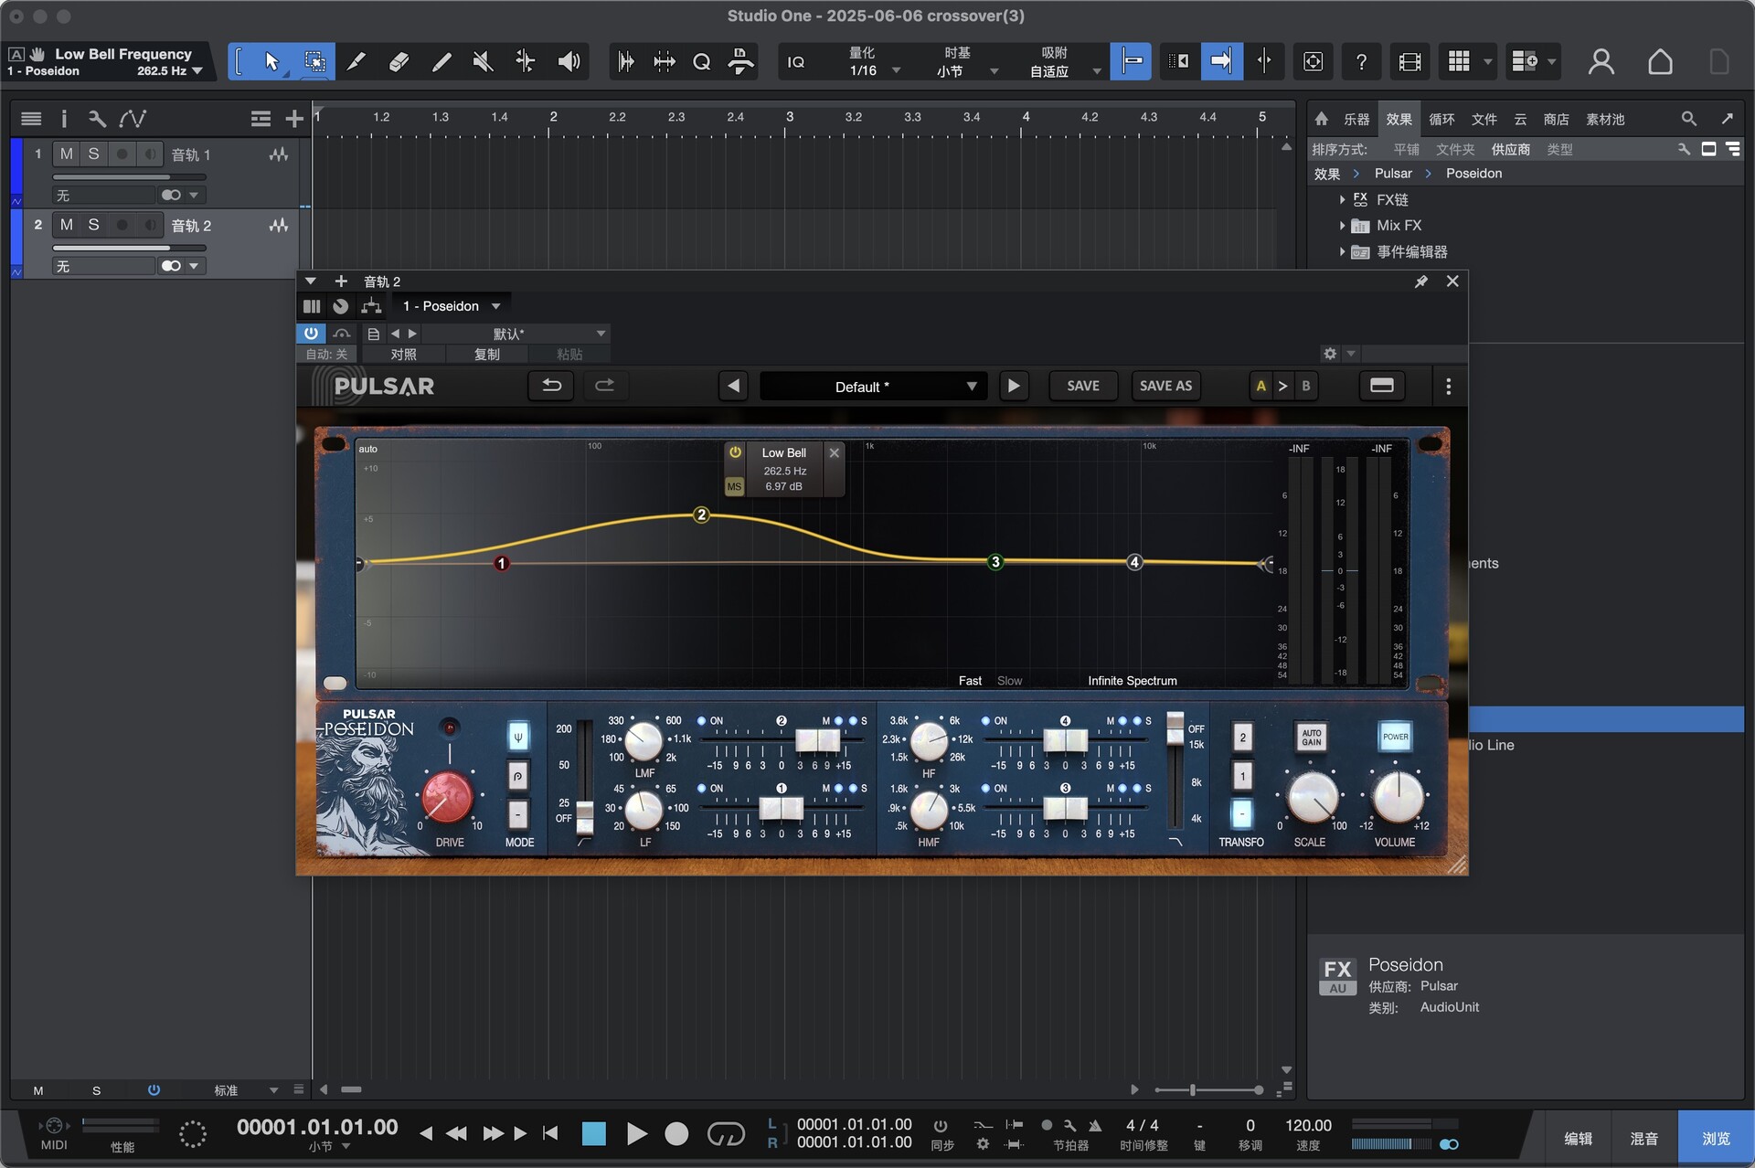Toggle band 2 ON switch
The height and width of the screenshot is (1168, 1755).
702,721
